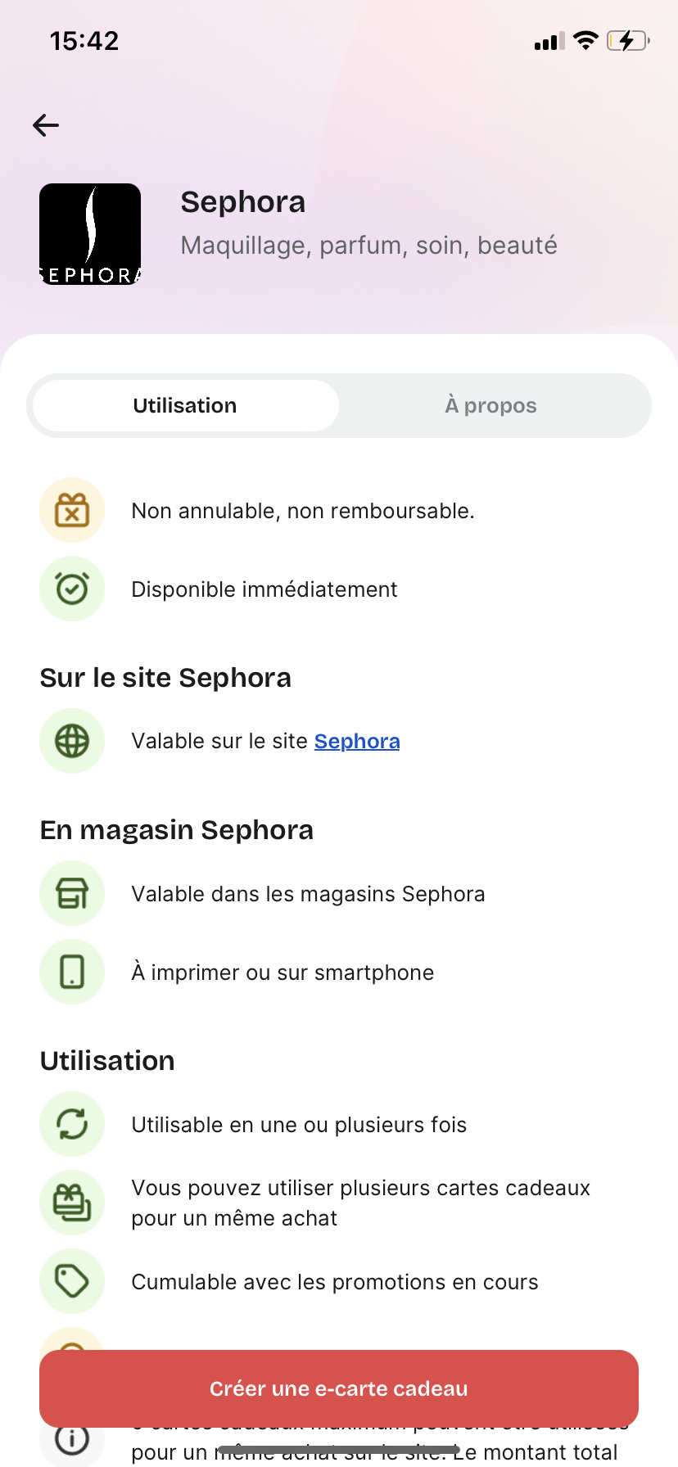The height and width of the screenshot is (1467, 678).
Task: Tap the non-refundable gift icon
Action: (x=72, y=510)
